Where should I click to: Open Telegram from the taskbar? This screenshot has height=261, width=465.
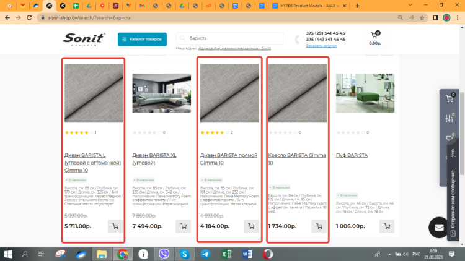tap(205, 254)
